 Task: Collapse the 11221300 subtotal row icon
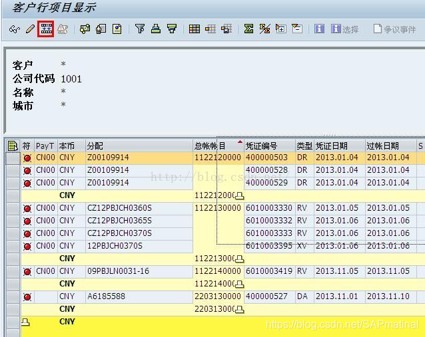point(239,259)
